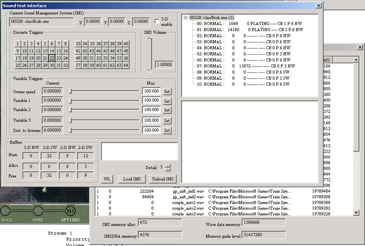Trigger discrete trigger 14
This screenshot has height=246, width=365.
52,51
